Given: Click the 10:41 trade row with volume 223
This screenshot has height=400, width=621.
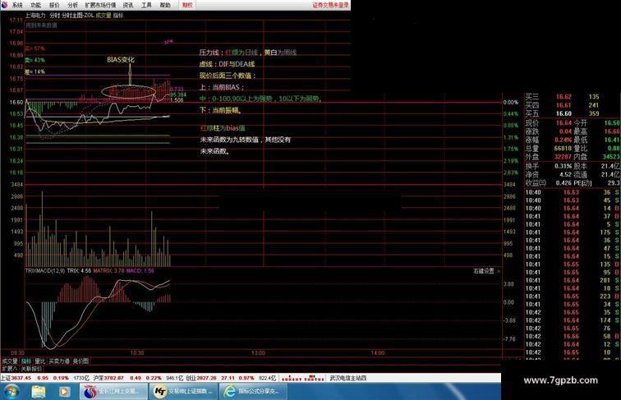Looking at the screenshot, I should tap(573, 297).
